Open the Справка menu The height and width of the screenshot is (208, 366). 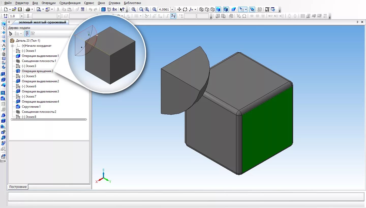(x=114, y=3)
